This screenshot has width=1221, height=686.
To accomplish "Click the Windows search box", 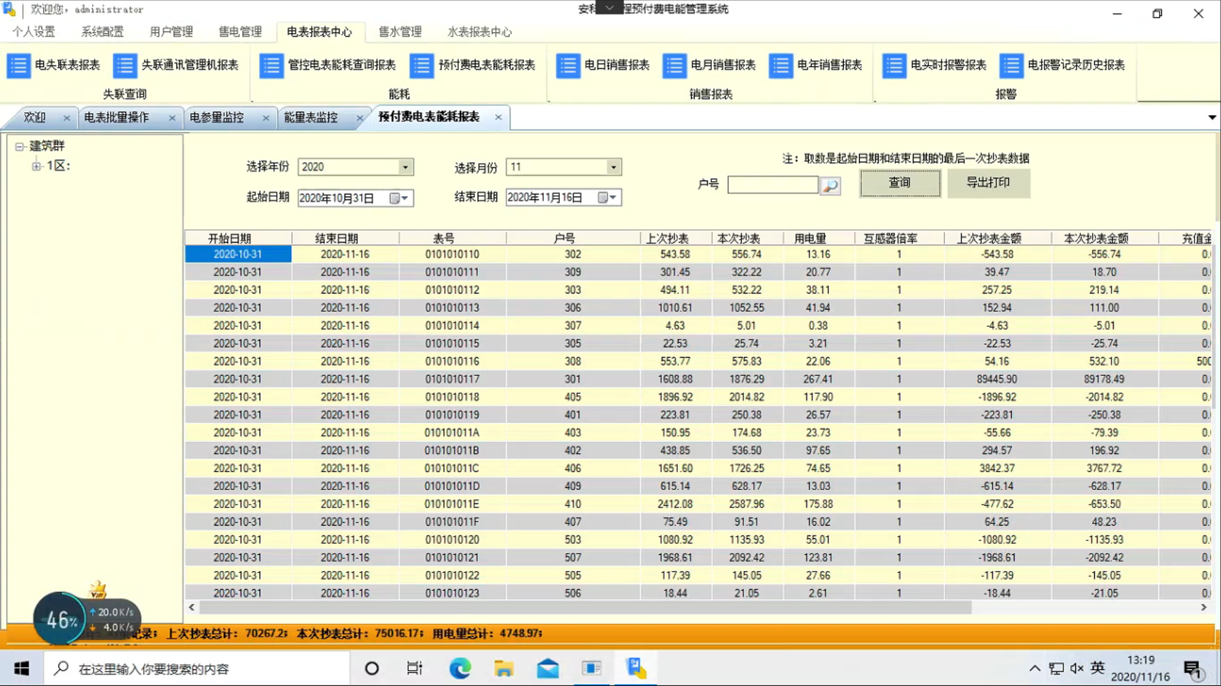I will (197, 669).
